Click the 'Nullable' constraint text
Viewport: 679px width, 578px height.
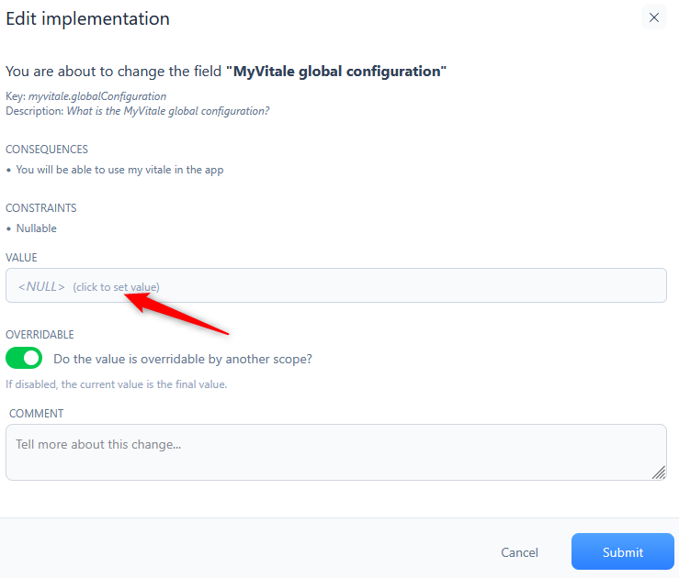(x=37, y=228)
